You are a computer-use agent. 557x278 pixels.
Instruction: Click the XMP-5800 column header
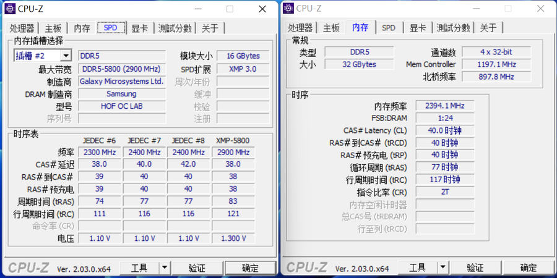click(233, 141)
